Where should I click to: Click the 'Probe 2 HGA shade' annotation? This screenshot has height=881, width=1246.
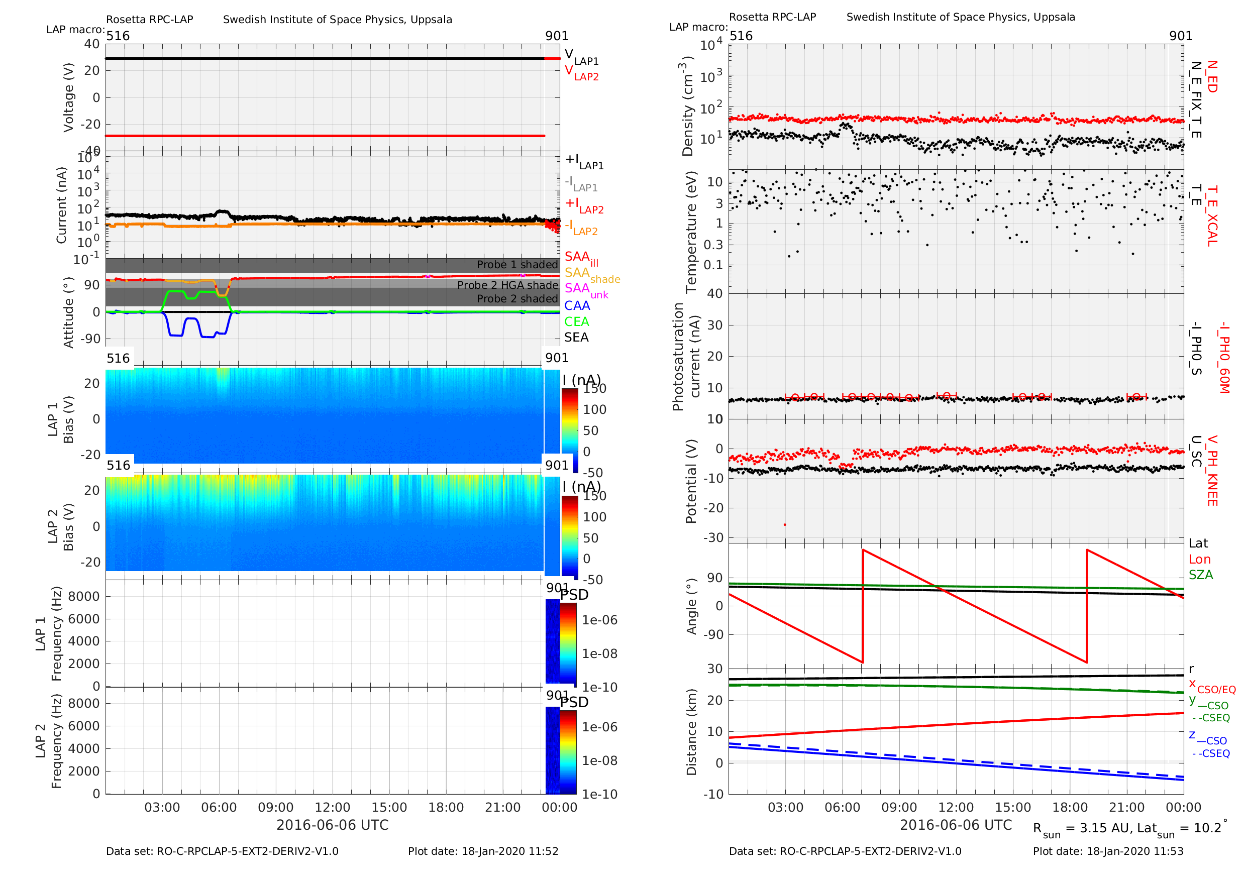point(507,285)
